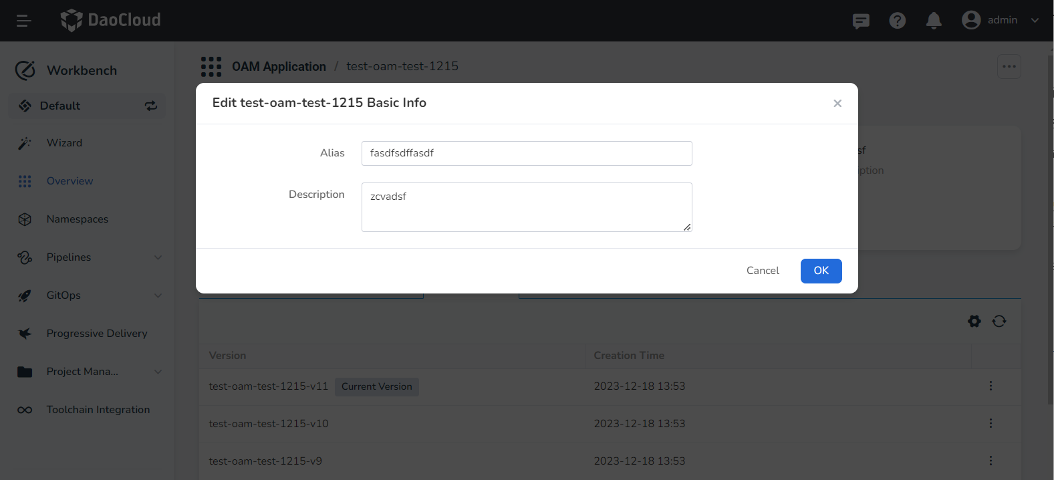The width and height of the screenshot is (1054, 480).
Task: Go to Namespaces in sidebar
Action: point(78,219)
